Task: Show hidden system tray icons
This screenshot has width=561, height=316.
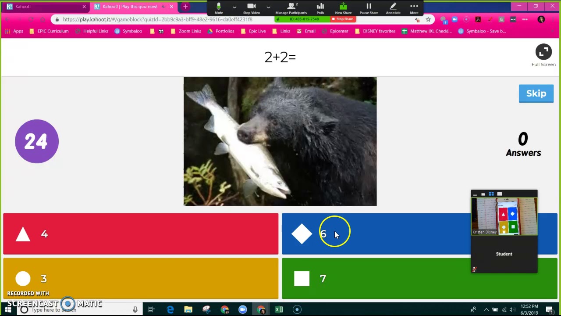Action: click(x=486, y=309)
